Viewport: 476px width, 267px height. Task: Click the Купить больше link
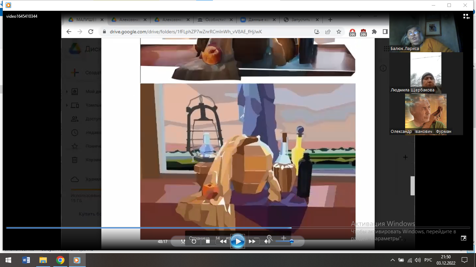coord(90,214)
